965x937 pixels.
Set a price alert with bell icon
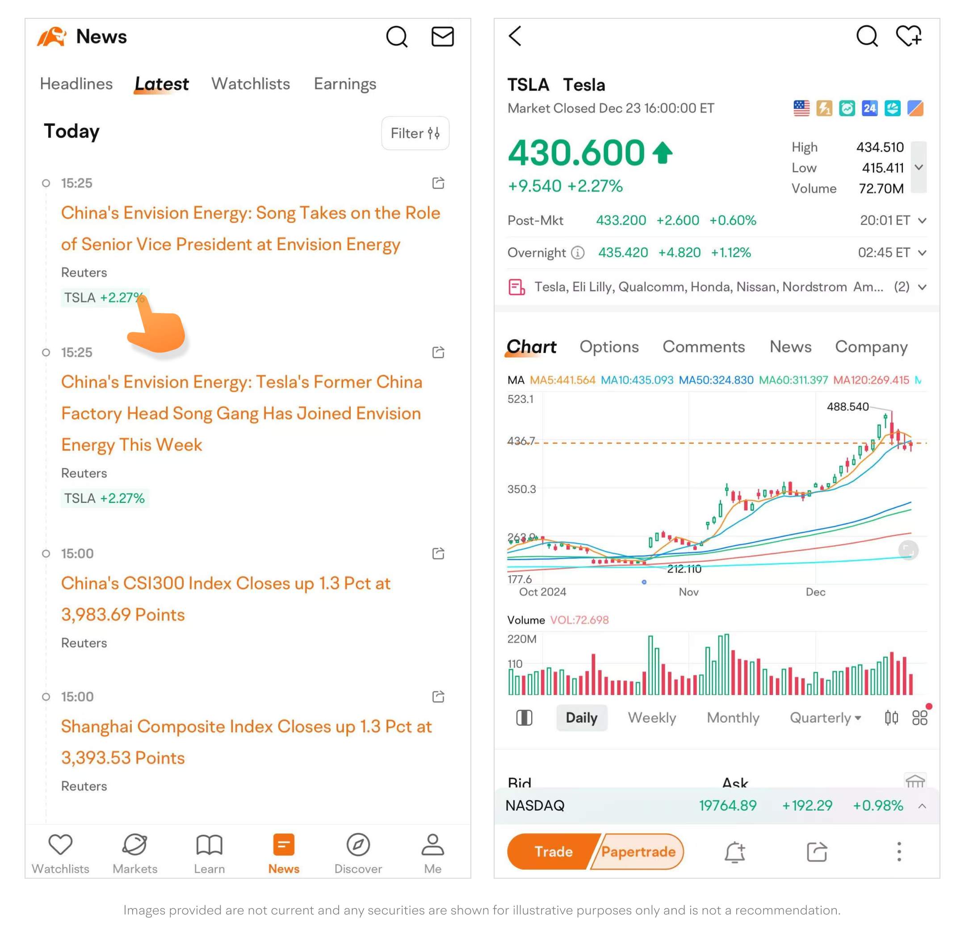[x=734, y=852]
